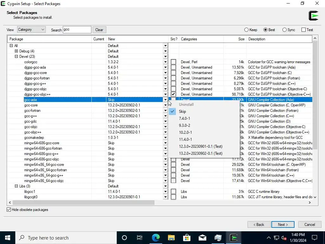Check source box for mingw64-x86_64-gcc-core
This screenshot has height=244, width=325.
pyautogui.click(x=174, y=164)
